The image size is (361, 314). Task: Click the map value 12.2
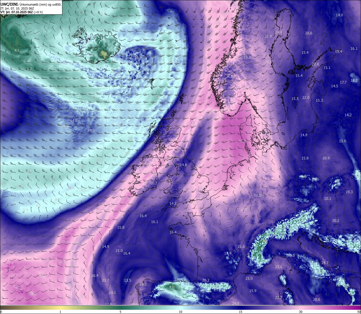pos(354,80)
